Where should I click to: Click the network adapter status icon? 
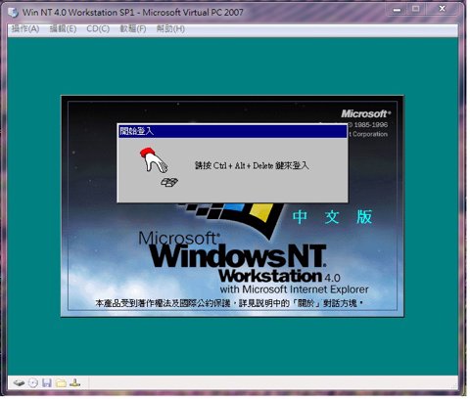pyautogui.click(x=74, y=382)
